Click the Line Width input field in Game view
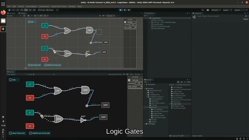 (x=137, y=83)
